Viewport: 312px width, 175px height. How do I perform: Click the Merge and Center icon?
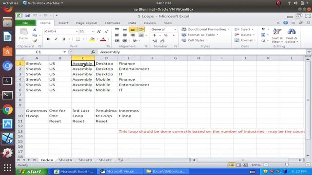[x=141, y=35]
